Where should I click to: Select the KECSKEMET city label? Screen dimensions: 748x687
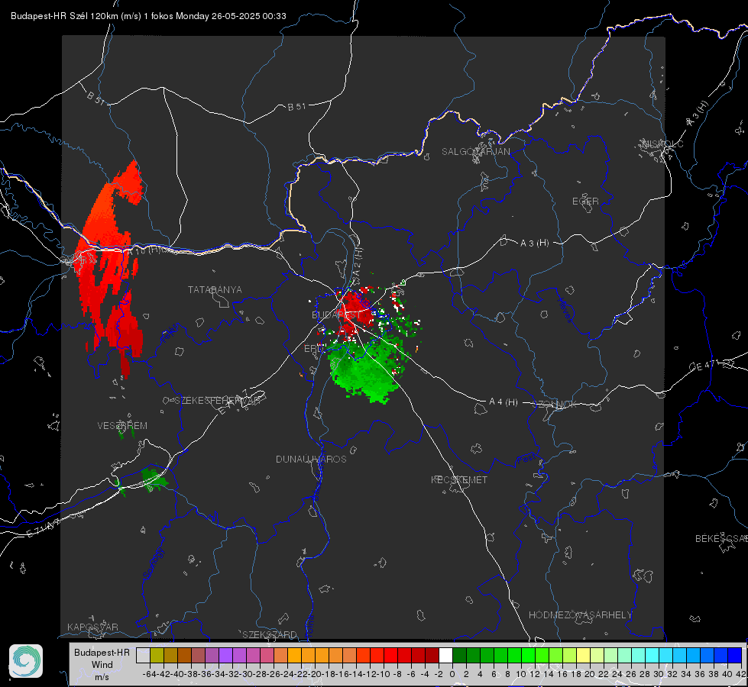coord(459,479)
